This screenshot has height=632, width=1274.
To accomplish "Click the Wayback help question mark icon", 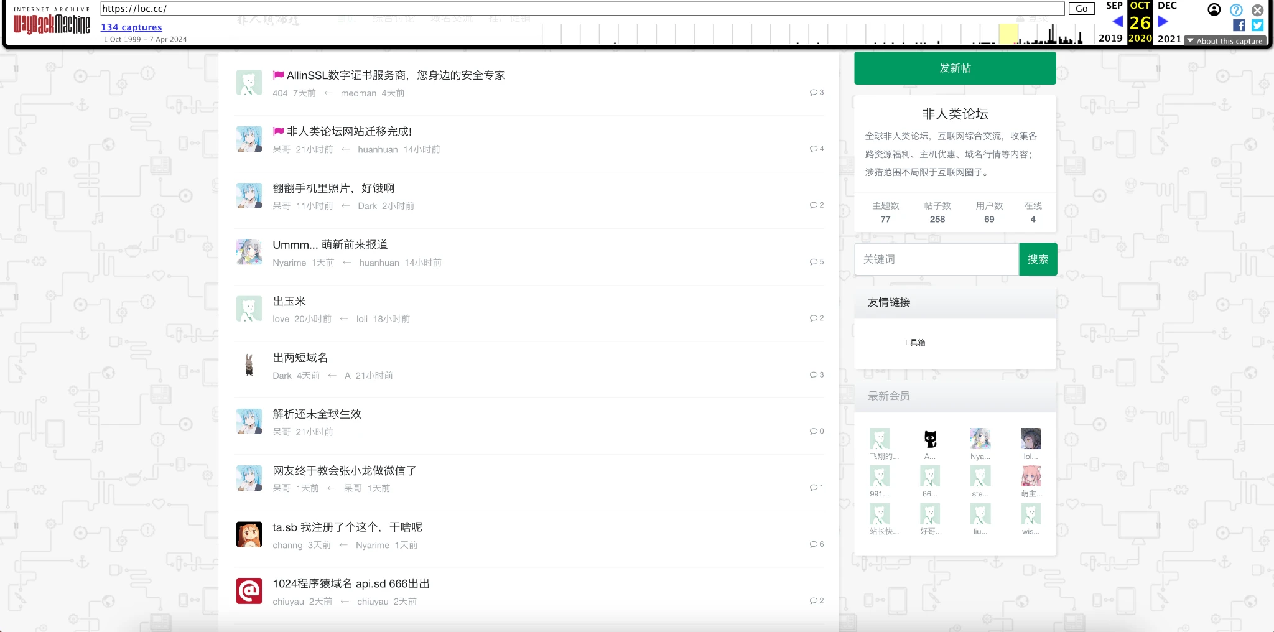I will point(1236,10).
